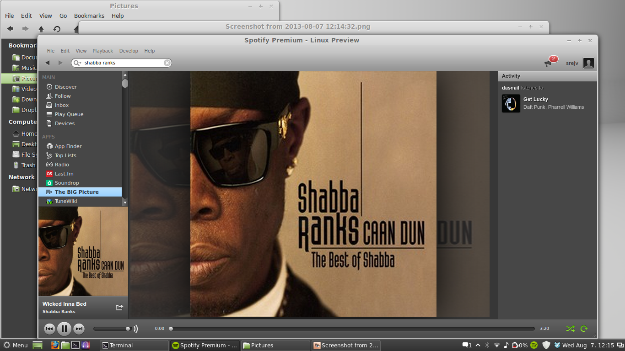Image resolution: width=625 pixels, height=351 pixels.
Task: Toggle shuffle playback
Action: pos(570,328)
